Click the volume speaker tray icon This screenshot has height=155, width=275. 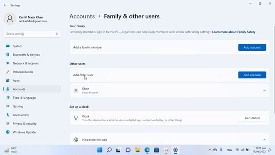(x=242, y=150)
